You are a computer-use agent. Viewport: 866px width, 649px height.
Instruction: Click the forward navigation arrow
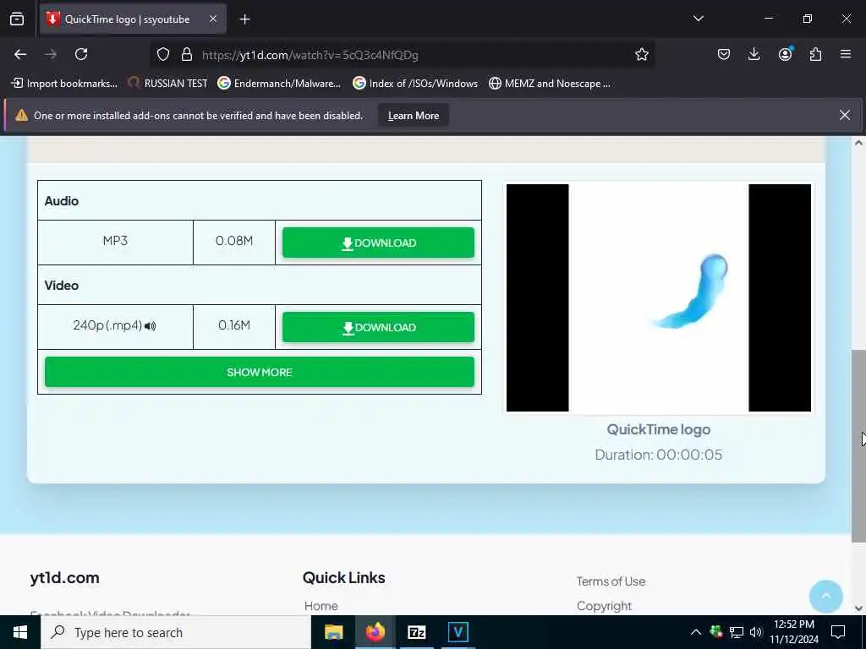pyautogui.click(x=51, y=54)
